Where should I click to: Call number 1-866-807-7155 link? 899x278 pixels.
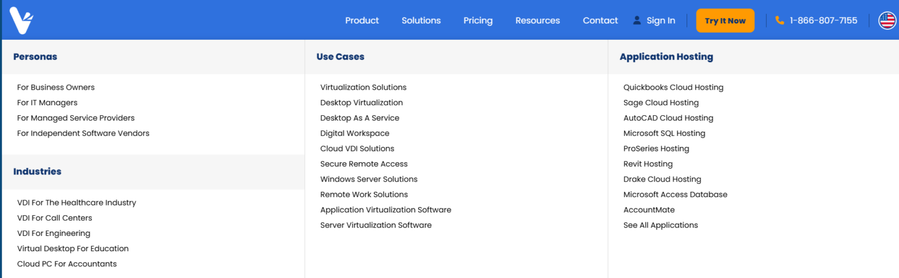[823, 20]
